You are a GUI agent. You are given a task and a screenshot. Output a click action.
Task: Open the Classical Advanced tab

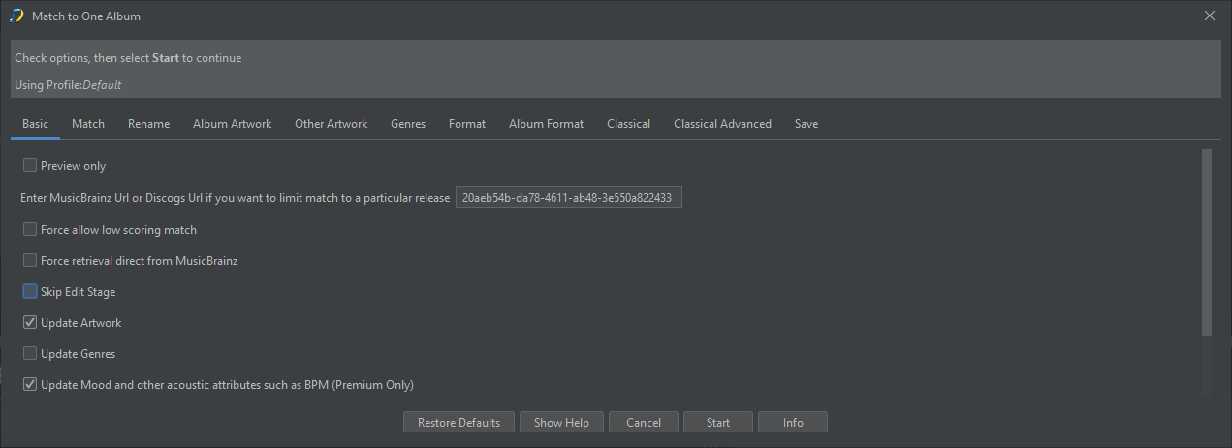coord(723,124)
